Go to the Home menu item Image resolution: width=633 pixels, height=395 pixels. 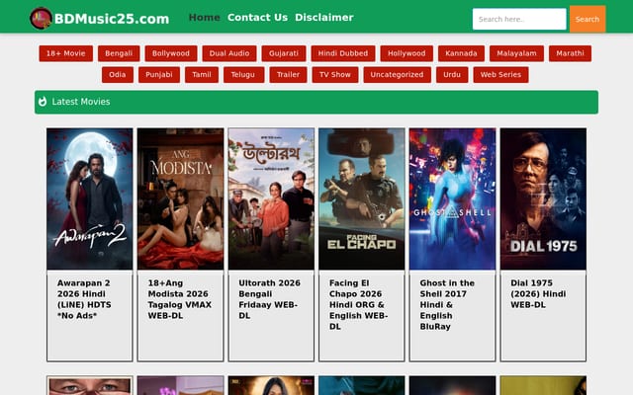tap(205, 18)
